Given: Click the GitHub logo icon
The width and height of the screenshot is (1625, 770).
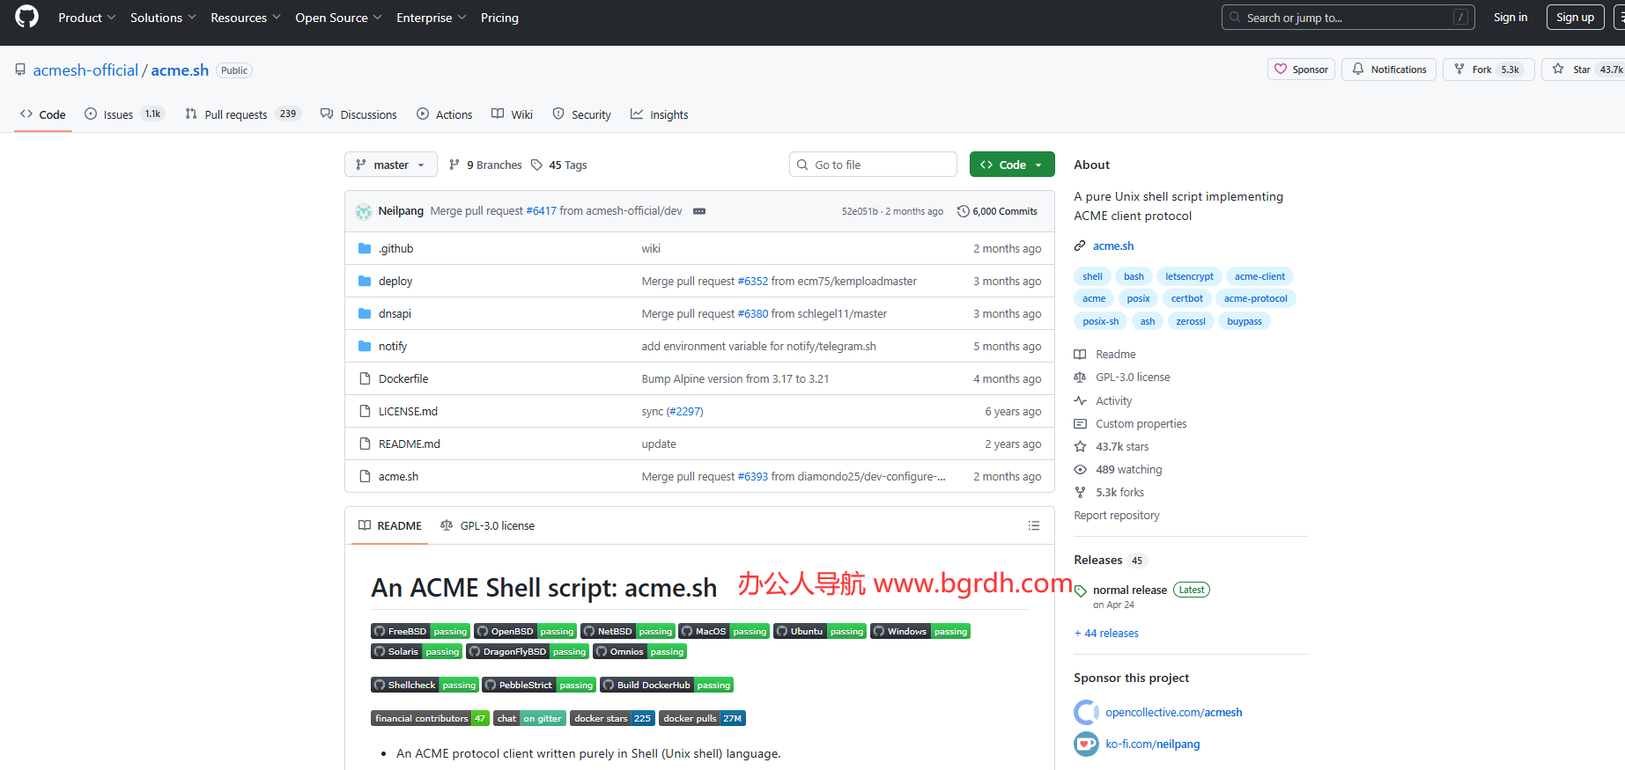Looking at the screenshot, I should [27, 17].
